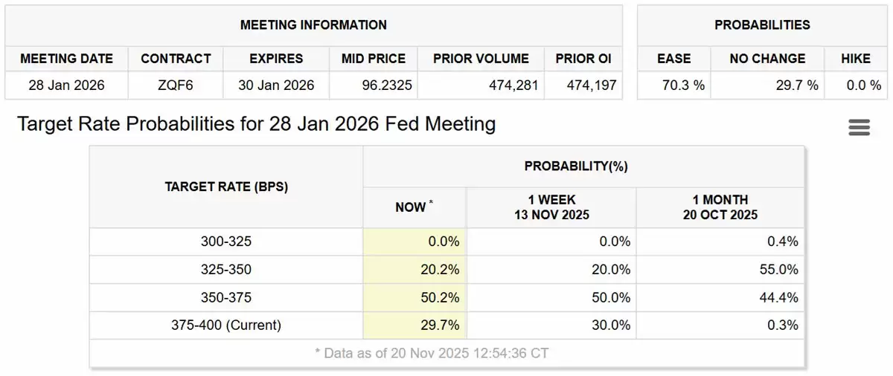Screen dimensions: 893x376
Task: Click the NOW column header
Action: point(415,207)
